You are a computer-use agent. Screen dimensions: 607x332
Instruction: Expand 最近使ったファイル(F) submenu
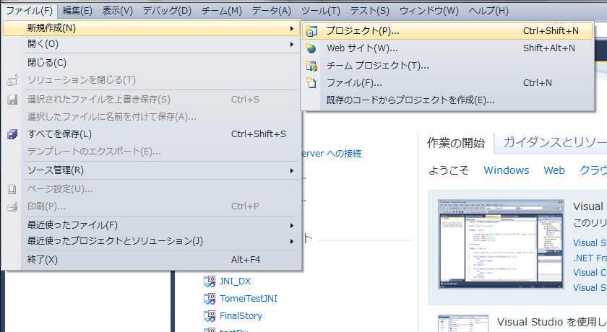tap(152, 225)
